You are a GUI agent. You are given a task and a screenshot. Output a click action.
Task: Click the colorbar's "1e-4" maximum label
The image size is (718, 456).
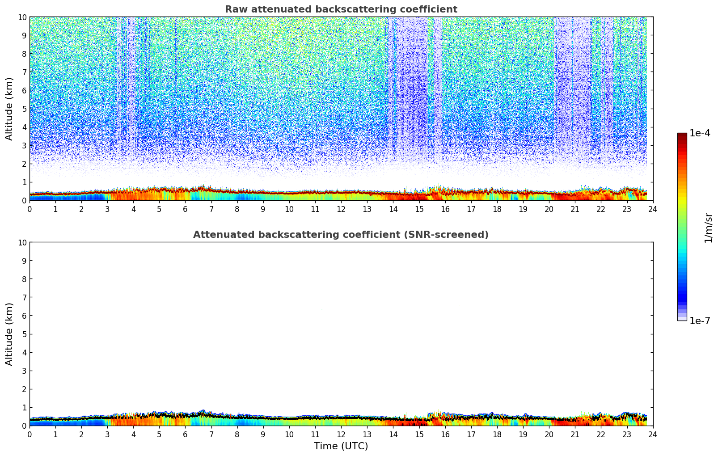tap(700, 133)
